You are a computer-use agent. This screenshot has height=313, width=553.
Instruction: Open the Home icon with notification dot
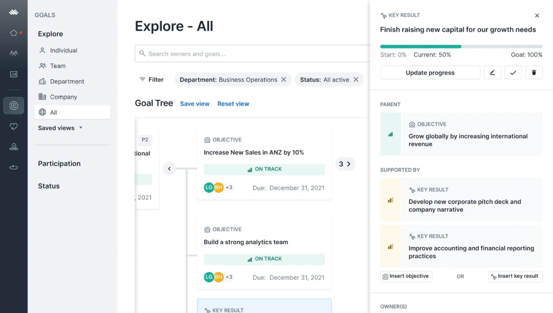13,32
